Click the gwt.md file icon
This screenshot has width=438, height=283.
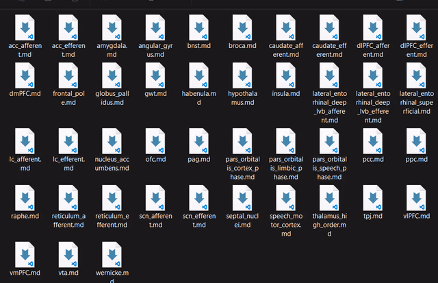point(155,75)
